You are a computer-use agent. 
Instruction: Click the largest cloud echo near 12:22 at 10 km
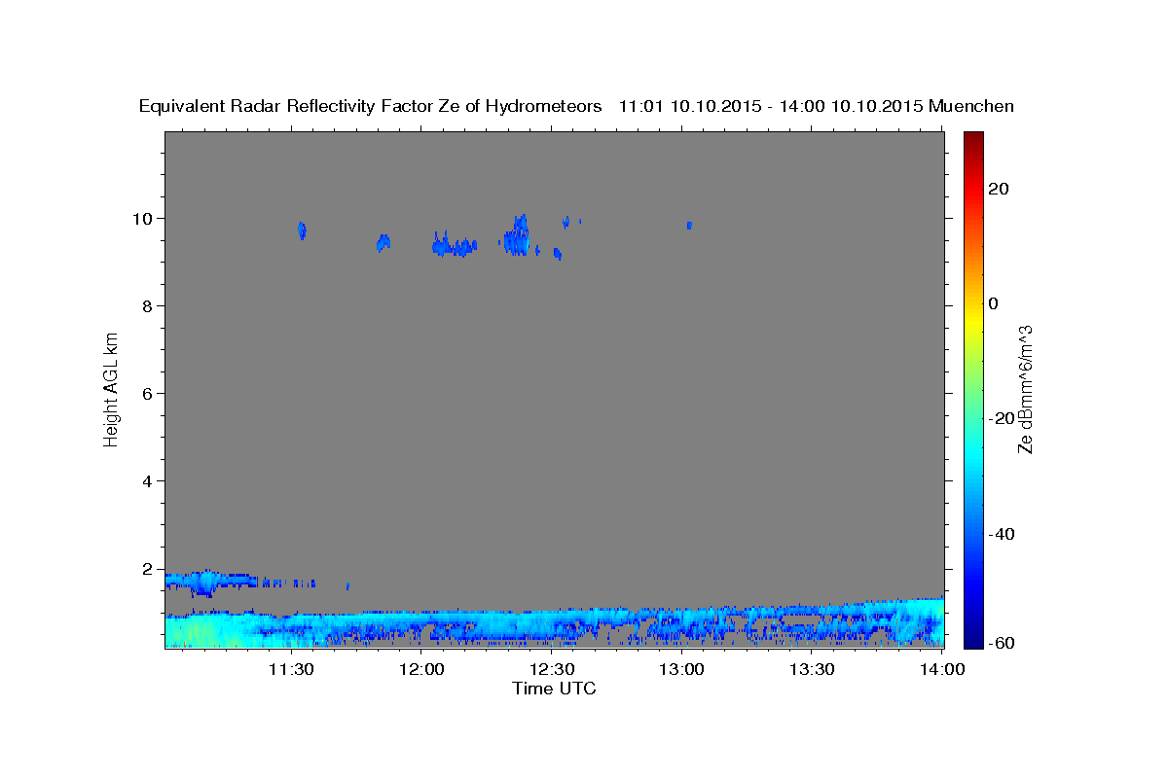(x=518, y=235)
